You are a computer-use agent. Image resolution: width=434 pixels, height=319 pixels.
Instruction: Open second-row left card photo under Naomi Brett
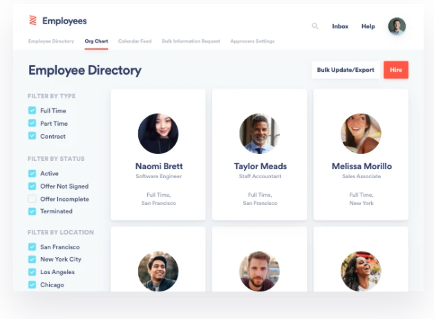tap(158, 271)
